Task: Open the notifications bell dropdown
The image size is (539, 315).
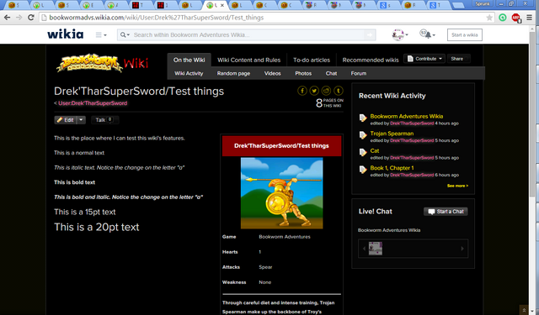Action: (427, 34)
